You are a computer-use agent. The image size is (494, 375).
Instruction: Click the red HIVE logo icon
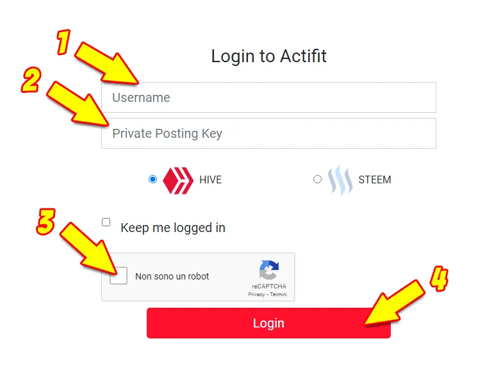(178, 181)
